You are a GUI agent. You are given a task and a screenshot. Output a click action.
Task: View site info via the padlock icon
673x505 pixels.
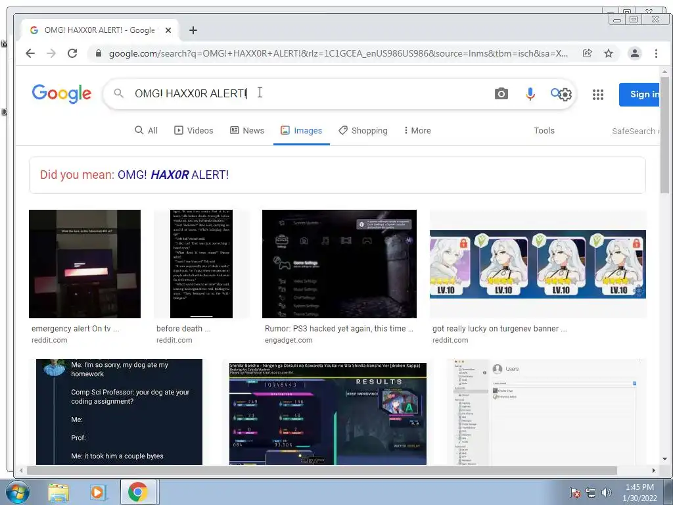coord(99,53)
